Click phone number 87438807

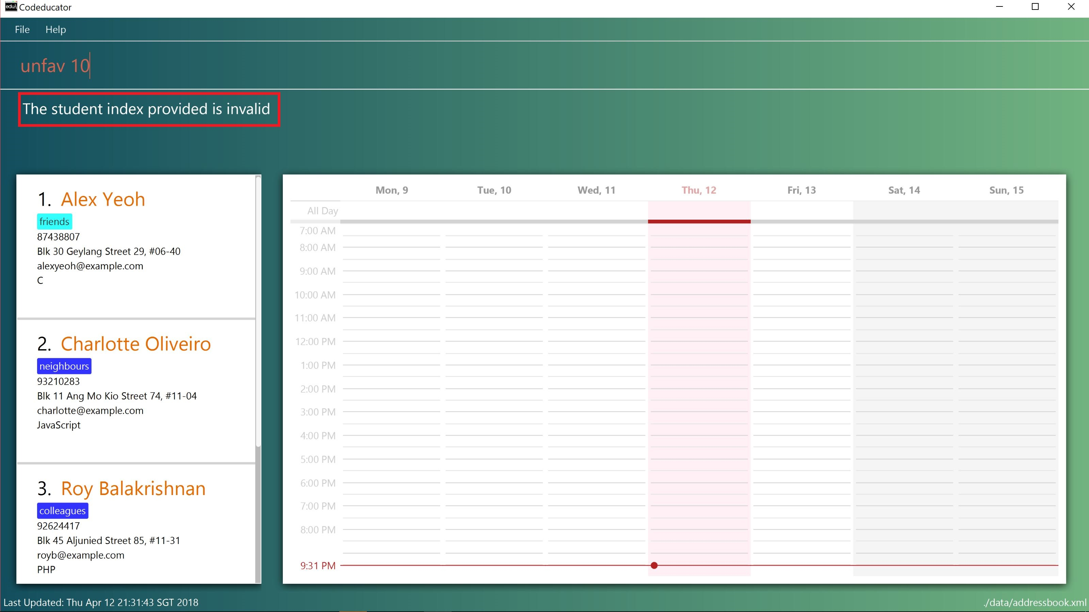tap(58, 237)
